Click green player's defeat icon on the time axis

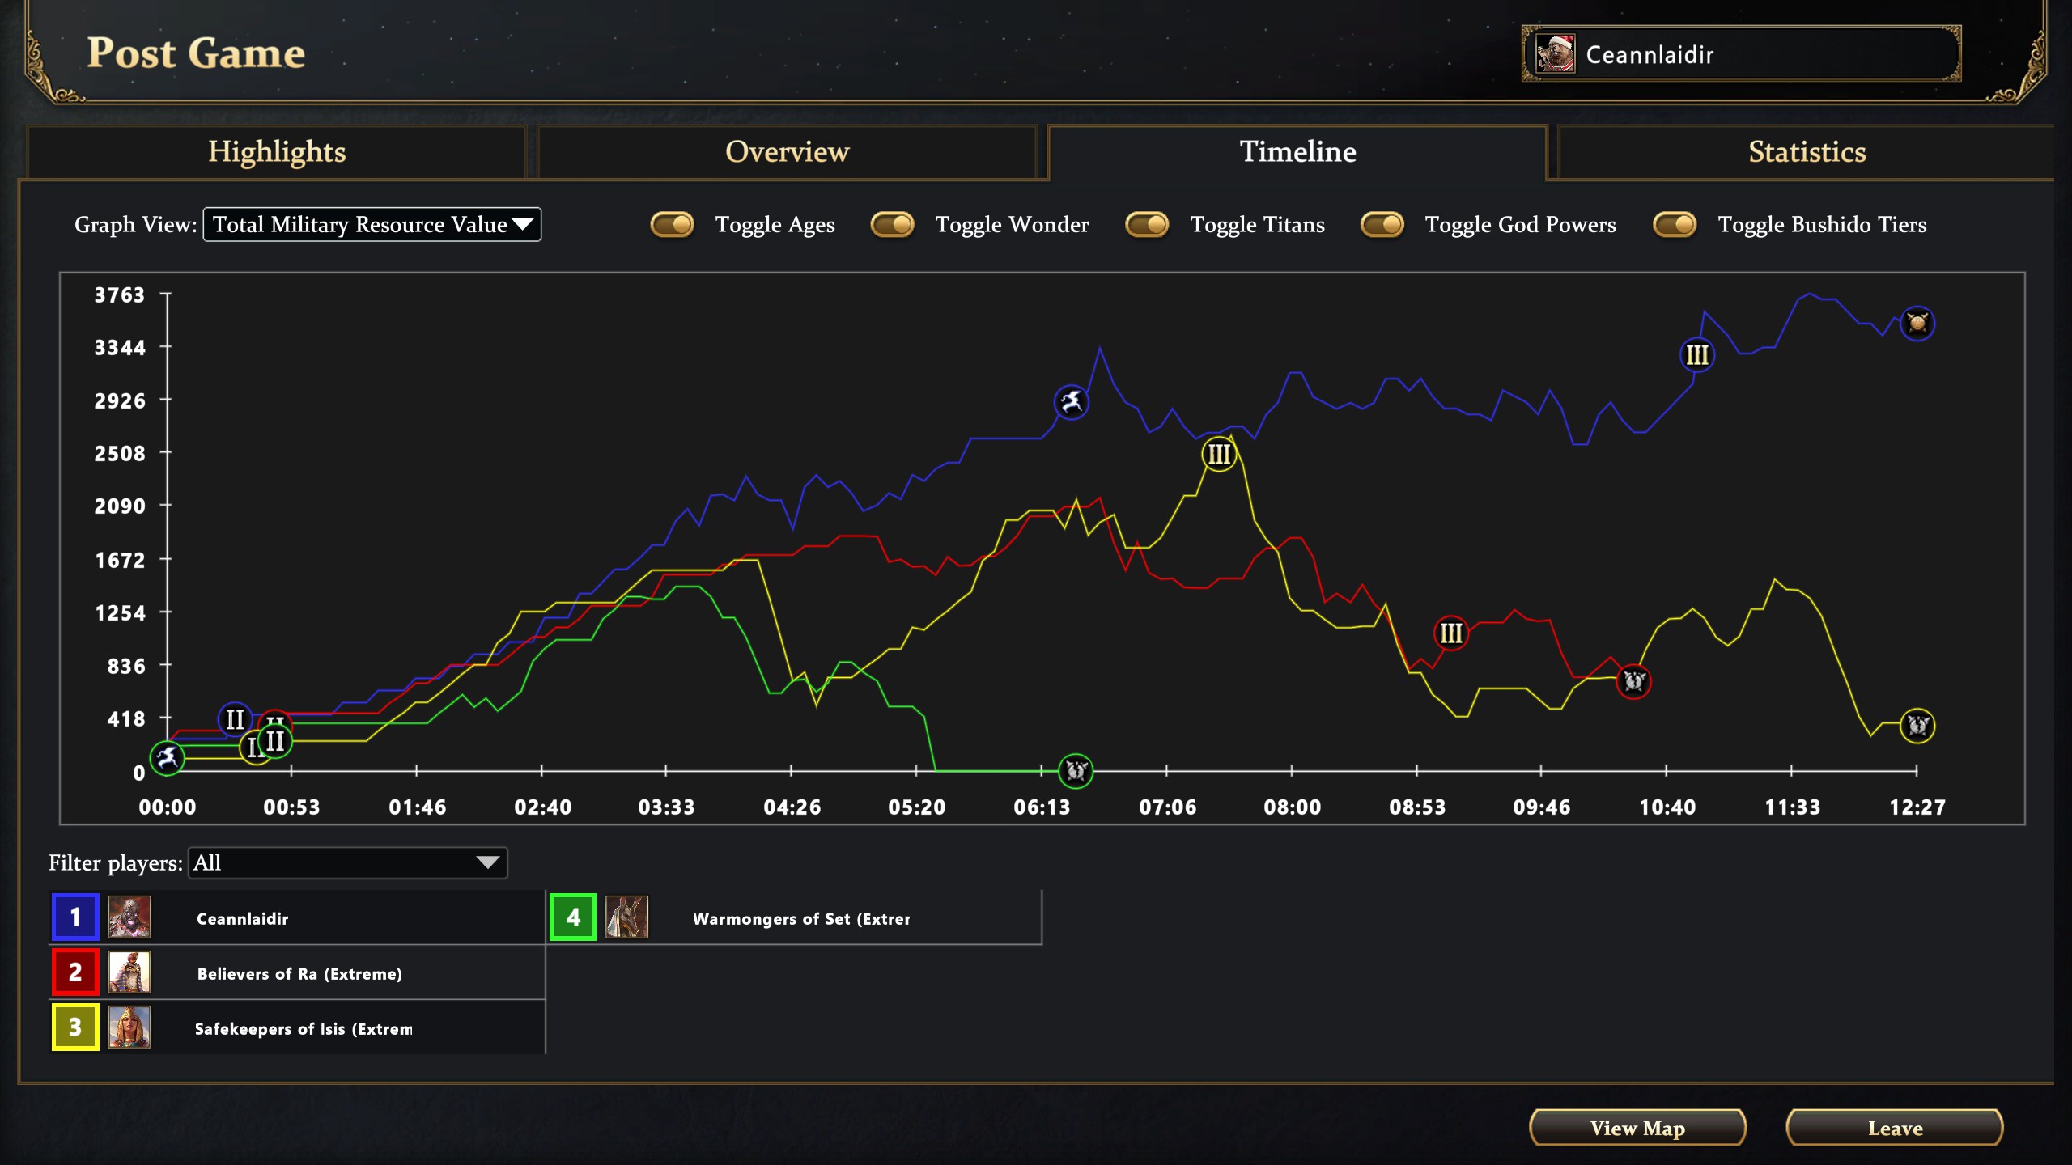click(1076, 770)
